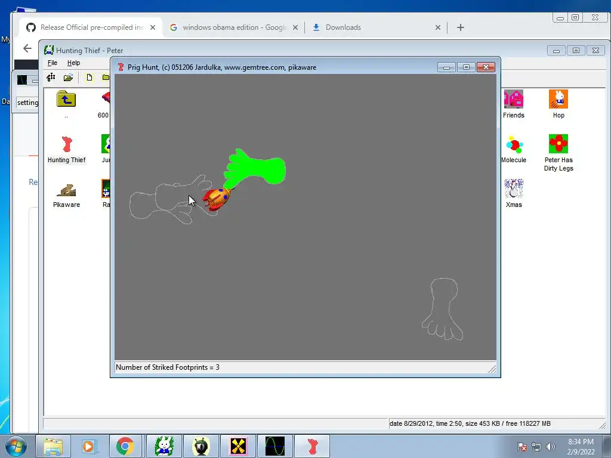This screenshot has width=611, height=458.
Task: Close the Prig Hunt game window
Action: click(486, 67)
